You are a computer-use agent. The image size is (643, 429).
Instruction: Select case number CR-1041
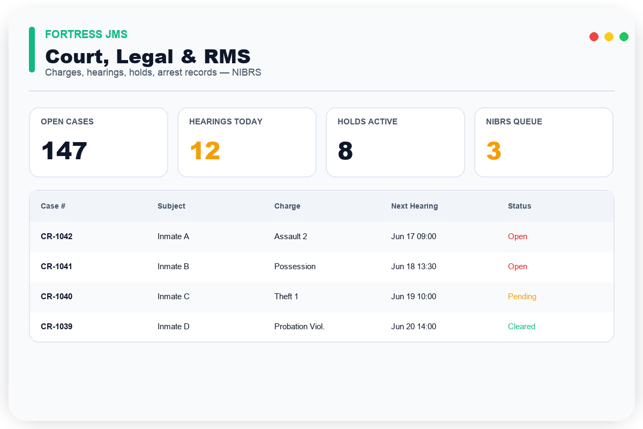tap(57, 267)
